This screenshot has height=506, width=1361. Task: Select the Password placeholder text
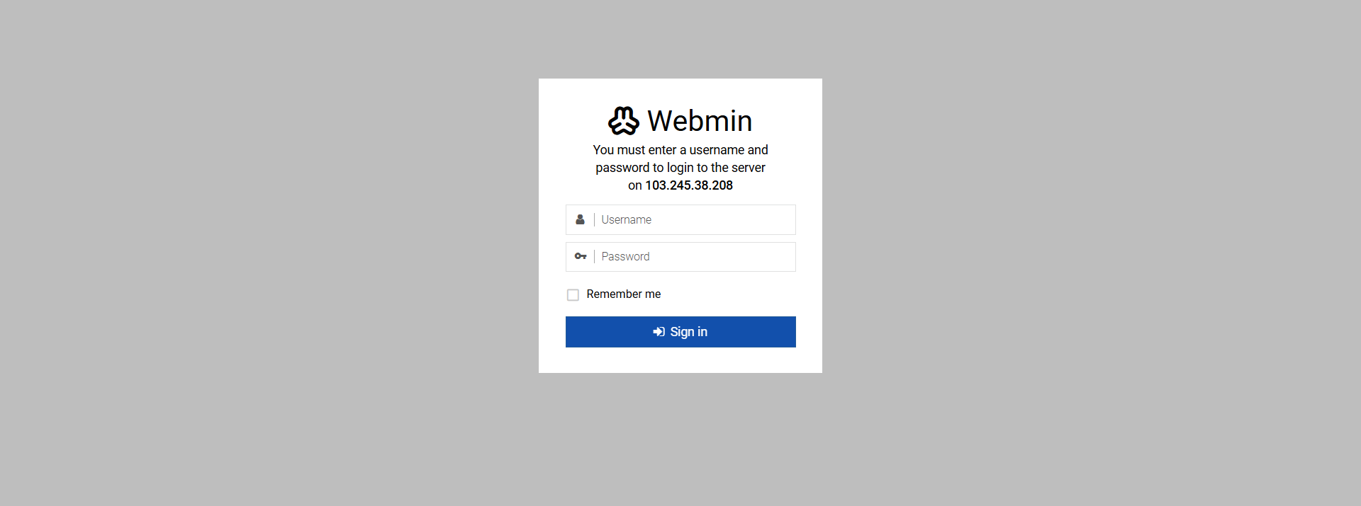(x=625, y=256)
